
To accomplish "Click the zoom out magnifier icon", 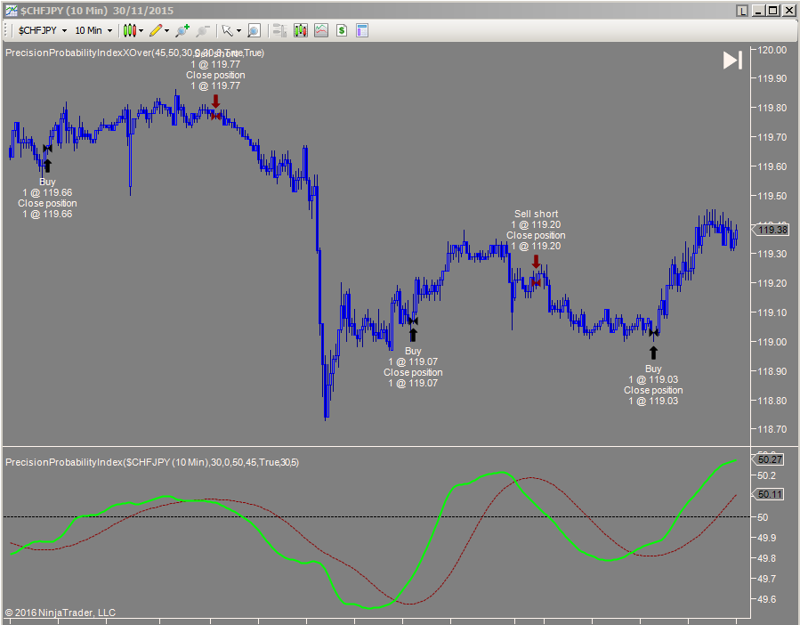I will click(202, 30).
